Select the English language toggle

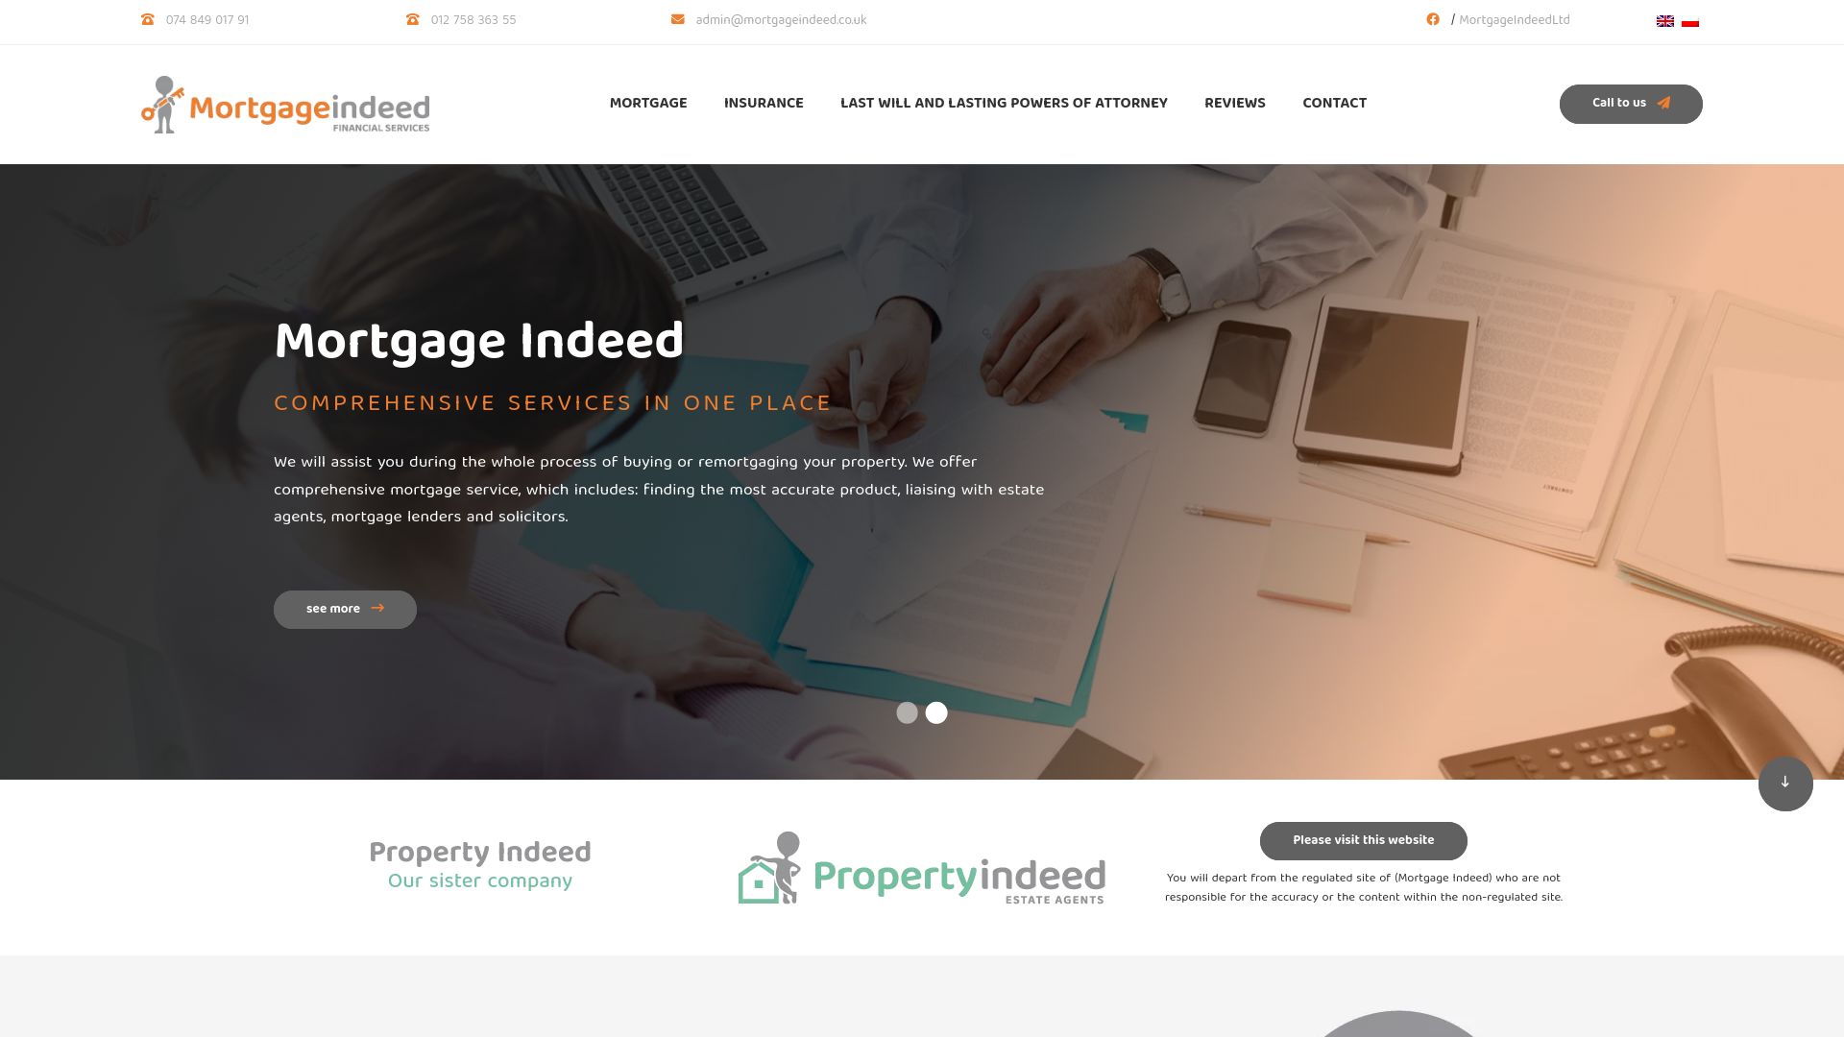pyautogui.click(x=1665, y=20)
